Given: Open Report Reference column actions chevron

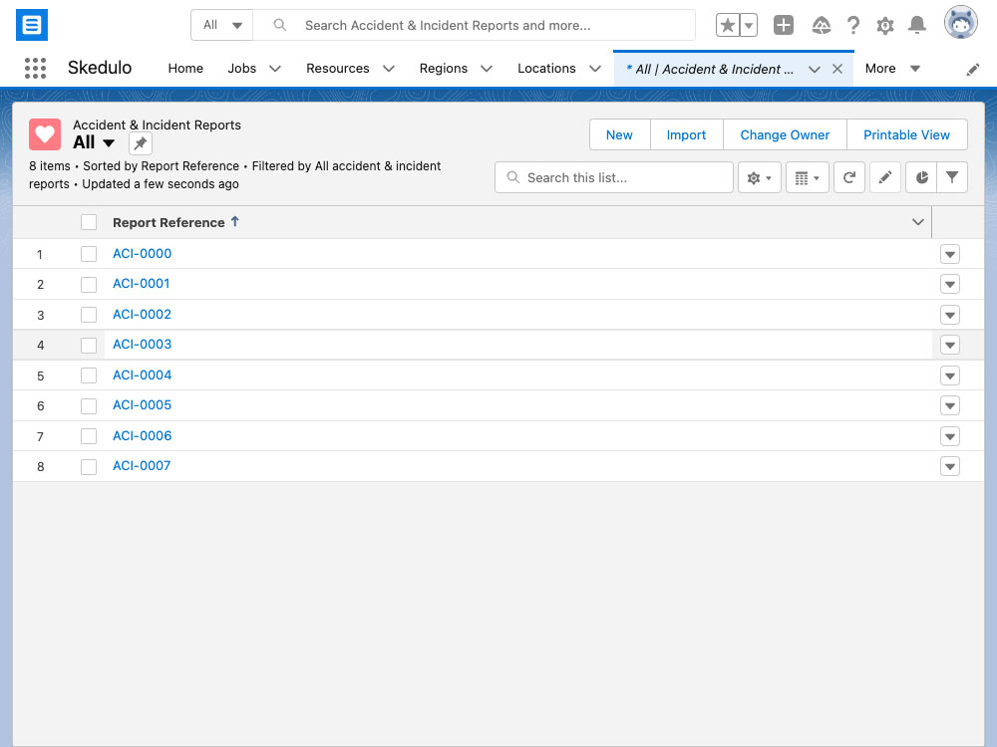Looking at the screenshot, I should coord(917,222).
